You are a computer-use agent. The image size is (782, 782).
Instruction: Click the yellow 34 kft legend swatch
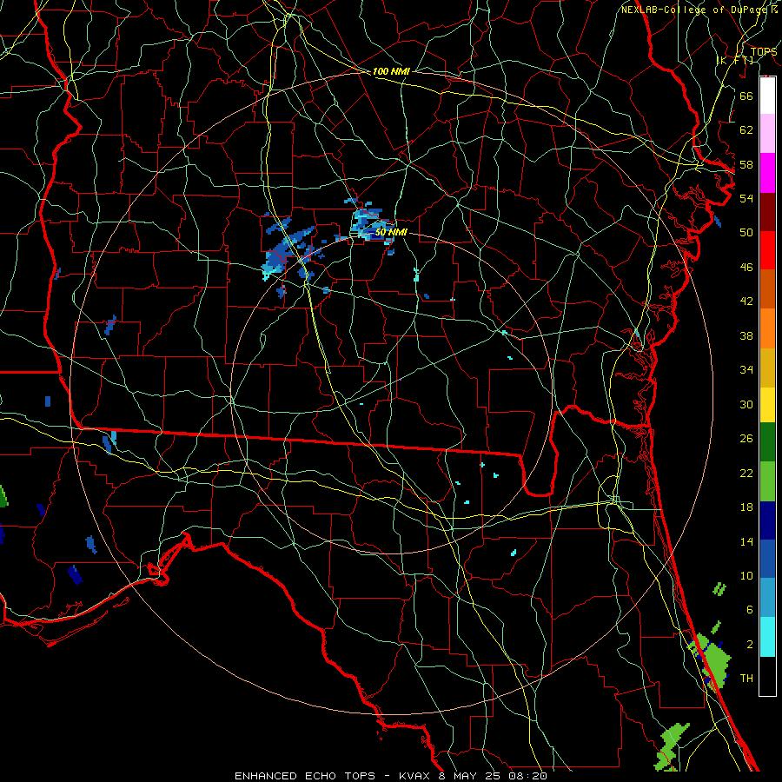point(767,405)
